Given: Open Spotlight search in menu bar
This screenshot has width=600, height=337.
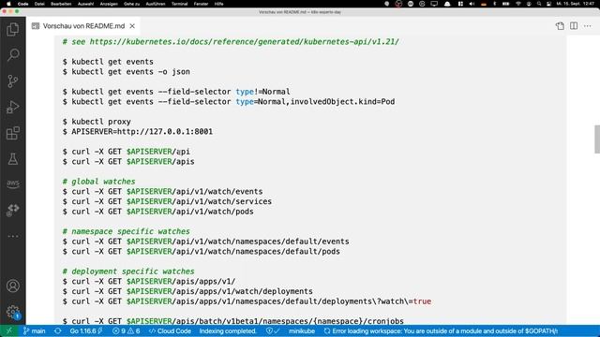Looking at the screenshot, I should tap(539, 4).
